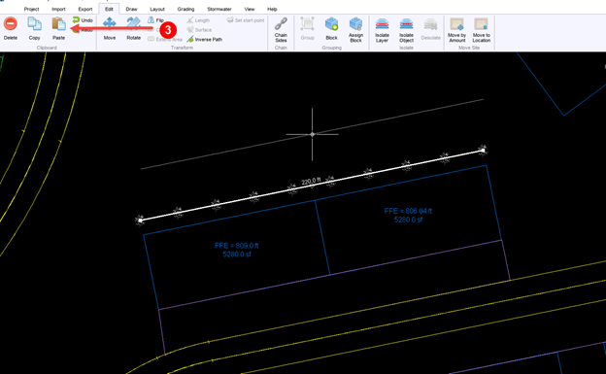Switch to the Export tab
606x374 pixels.
point(85,9)
